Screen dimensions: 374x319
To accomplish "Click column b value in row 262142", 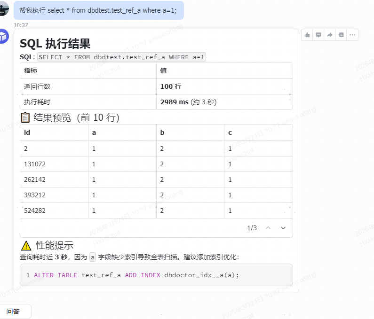I will pos(162,179).
